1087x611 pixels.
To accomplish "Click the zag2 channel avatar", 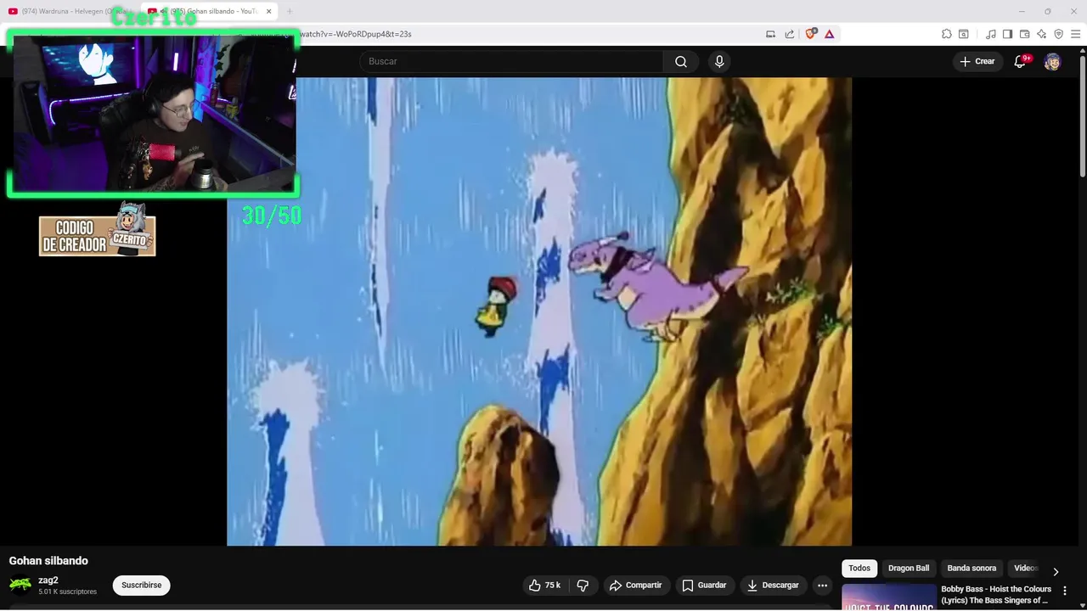I will click(x=20, y=586).
